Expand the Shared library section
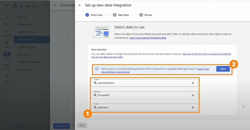The height and width of the screenshot is (130, 250). tap(33, 25)
